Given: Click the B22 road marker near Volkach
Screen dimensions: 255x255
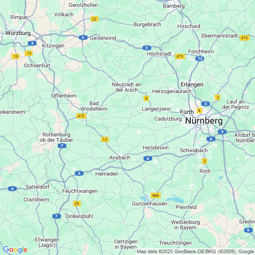Looking at the screenshot, I should click(94, 19).
